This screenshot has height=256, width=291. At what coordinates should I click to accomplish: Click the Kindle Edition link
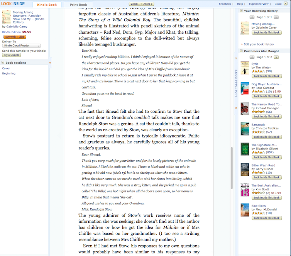click(11, 32)
